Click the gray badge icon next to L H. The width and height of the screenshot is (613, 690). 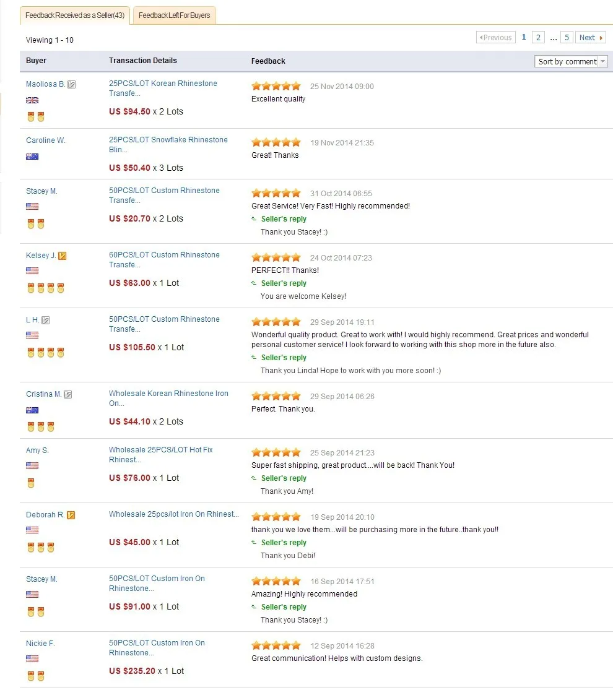(46, 319)
